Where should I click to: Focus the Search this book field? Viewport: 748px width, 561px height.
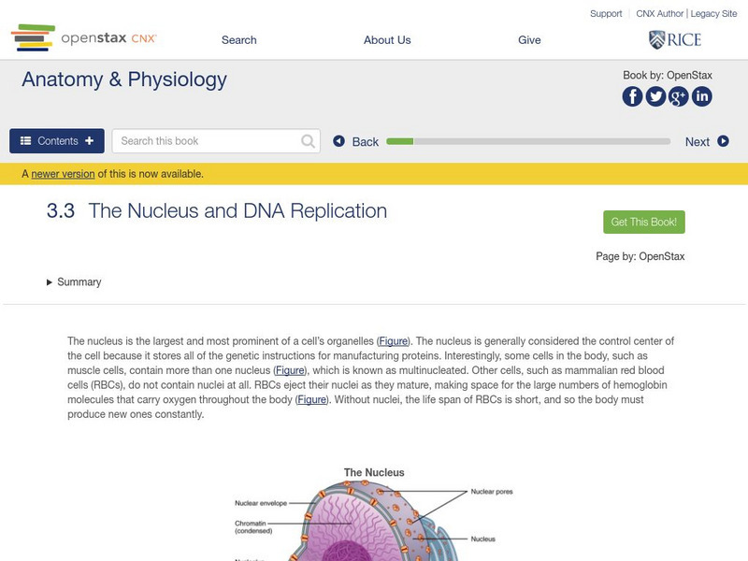208,141
